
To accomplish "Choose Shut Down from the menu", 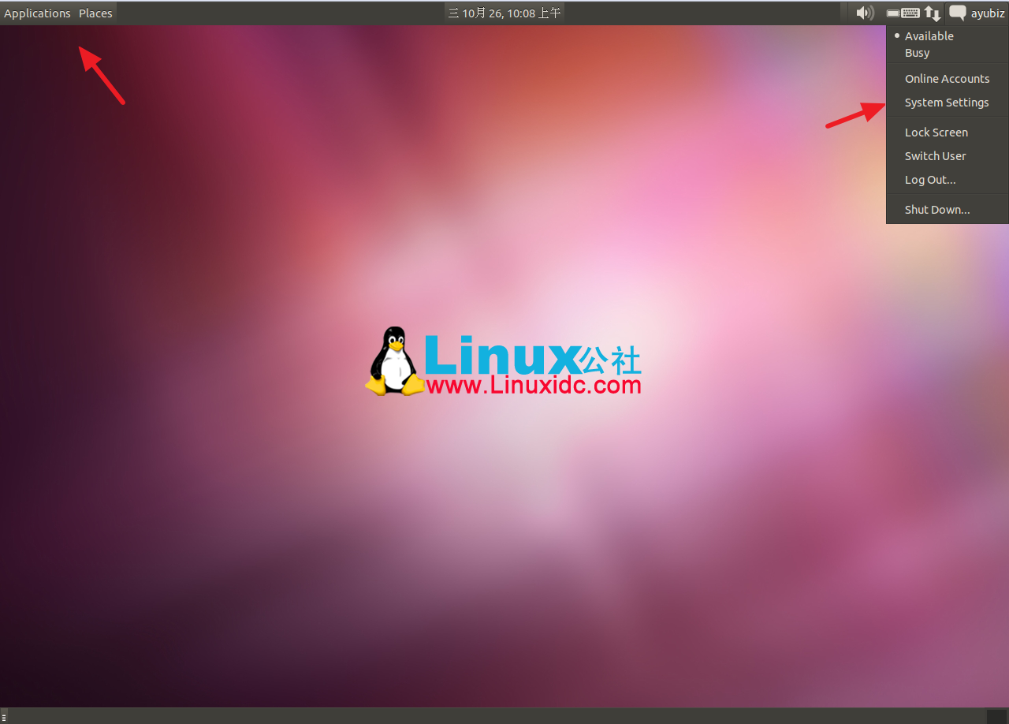I will click(x=937, y=209).
